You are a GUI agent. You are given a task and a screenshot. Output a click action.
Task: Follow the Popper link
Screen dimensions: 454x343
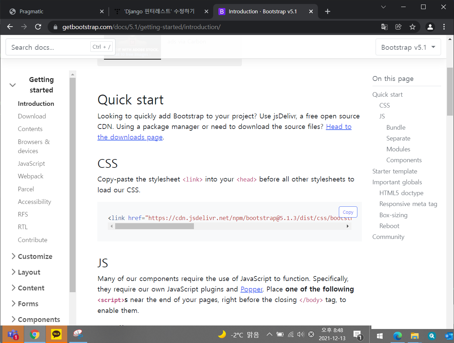click(x=251, y=289)
